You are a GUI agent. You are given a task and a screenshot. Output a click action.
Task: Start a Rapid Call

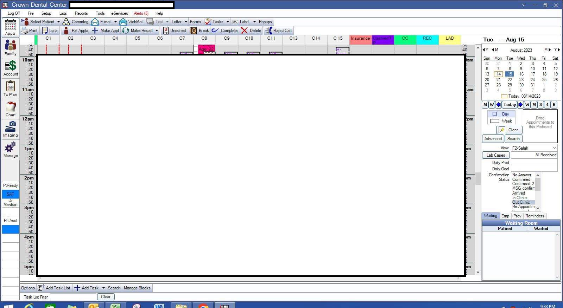click(279, 31)
